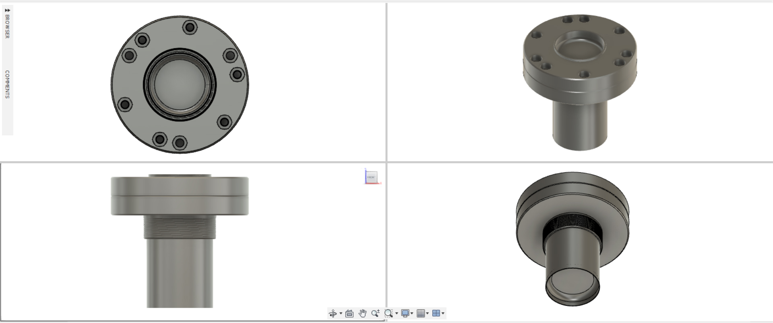Open Grid and Snaps settings icon

[421, 313]
